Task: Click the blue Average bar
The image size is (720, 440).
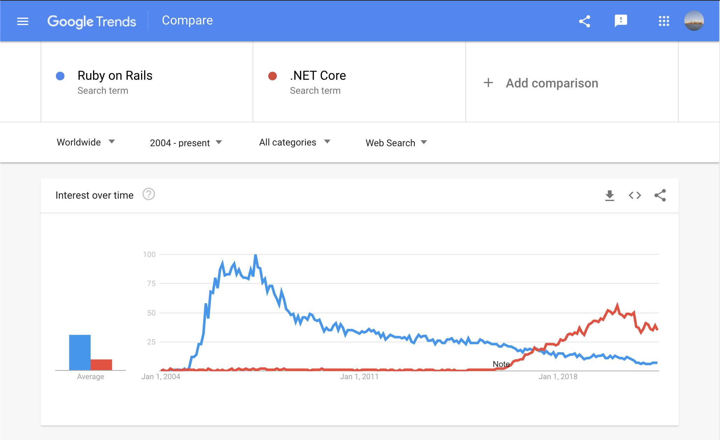Action: 80,350
